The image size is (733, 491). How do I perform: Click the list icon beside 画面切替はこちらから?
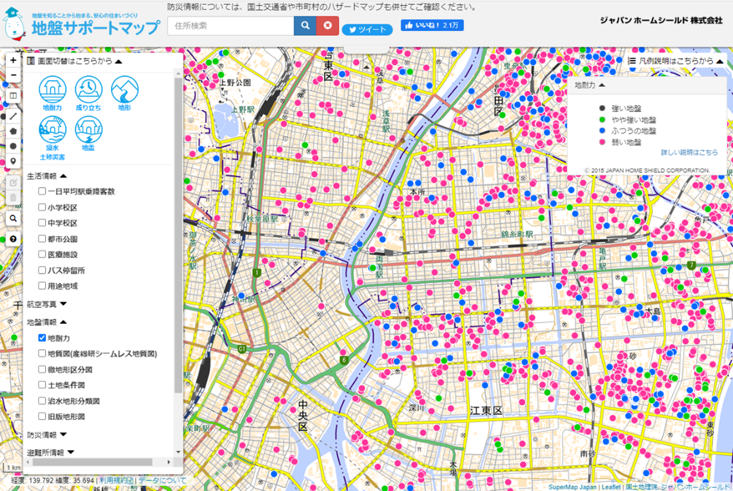coord(31,61)
